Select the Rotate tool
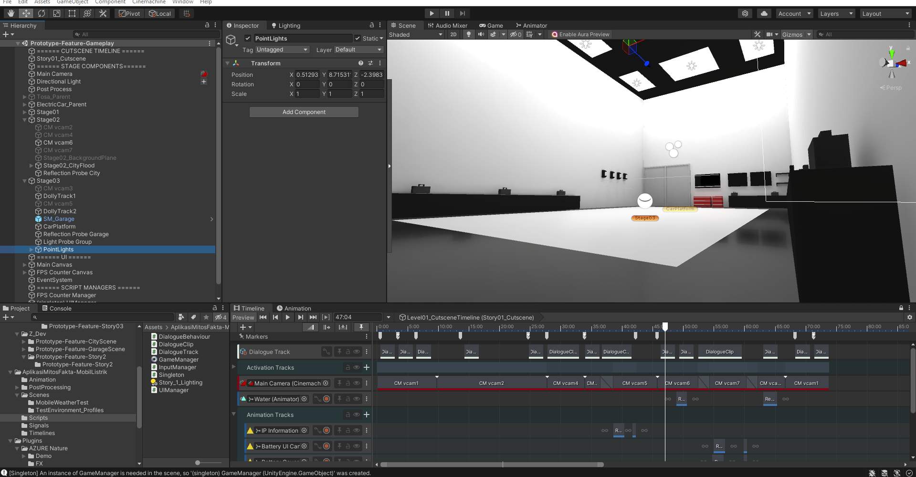This screenshot has width=916, height=477. click(x=42, y=13)
